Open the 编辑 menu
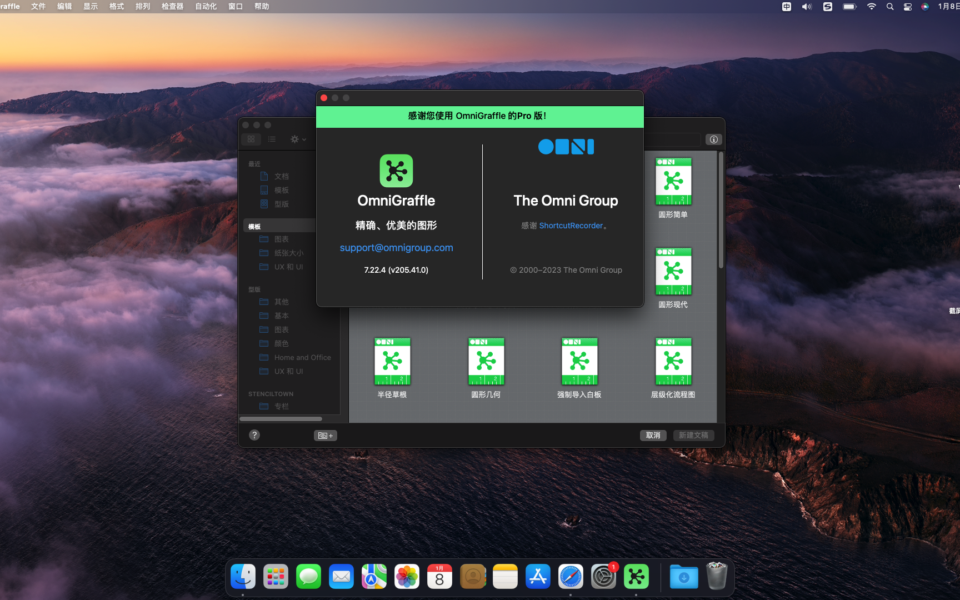 64,7
